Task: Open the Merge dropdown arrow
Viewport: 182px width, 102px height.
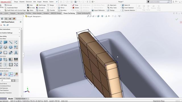Action: [x=57, y=5]
